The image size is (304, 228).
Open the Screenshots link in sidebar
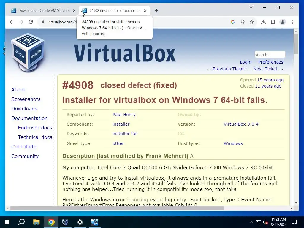pyautogui.click(x=26, y=99)
